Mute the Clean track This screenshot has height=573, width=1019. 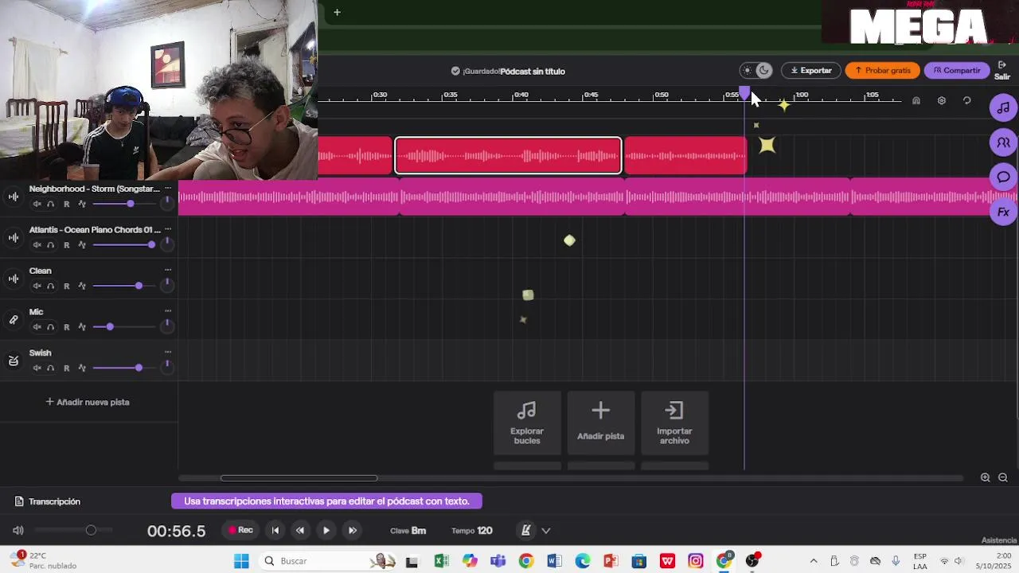coord(37,286)
